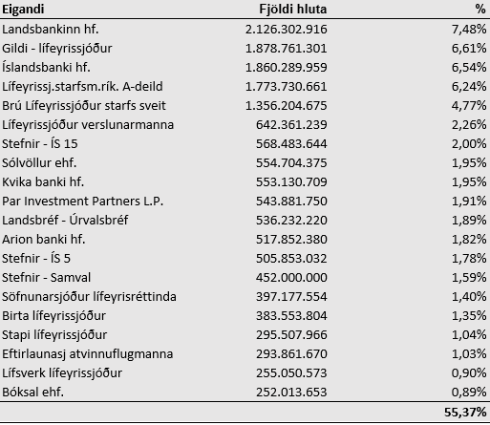Select the Bóksal ehf. entry

32,393
